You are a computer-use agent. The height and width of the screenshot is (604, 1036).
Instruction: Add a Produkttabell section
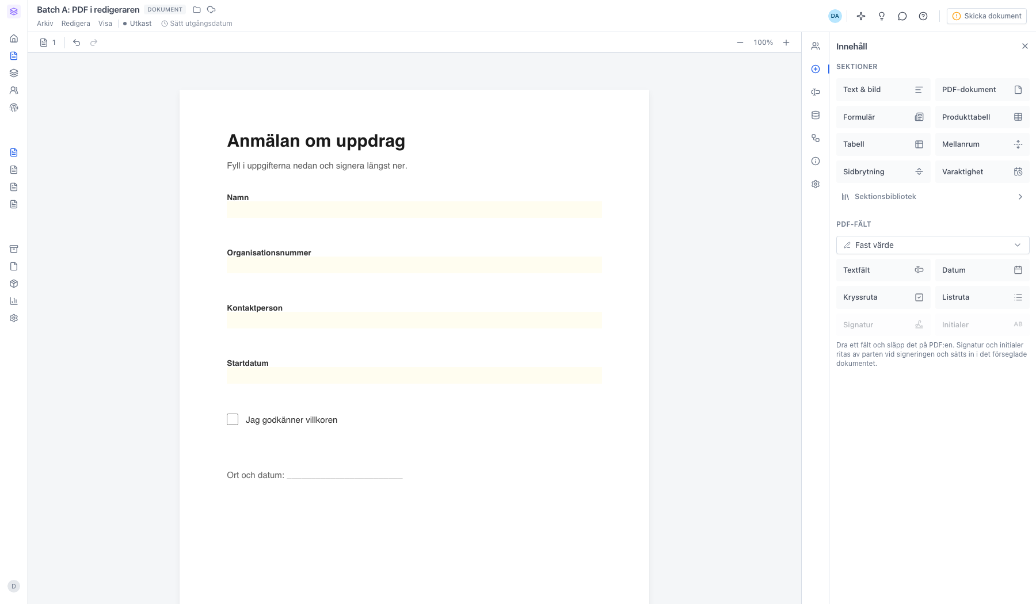tap(982, 117)
